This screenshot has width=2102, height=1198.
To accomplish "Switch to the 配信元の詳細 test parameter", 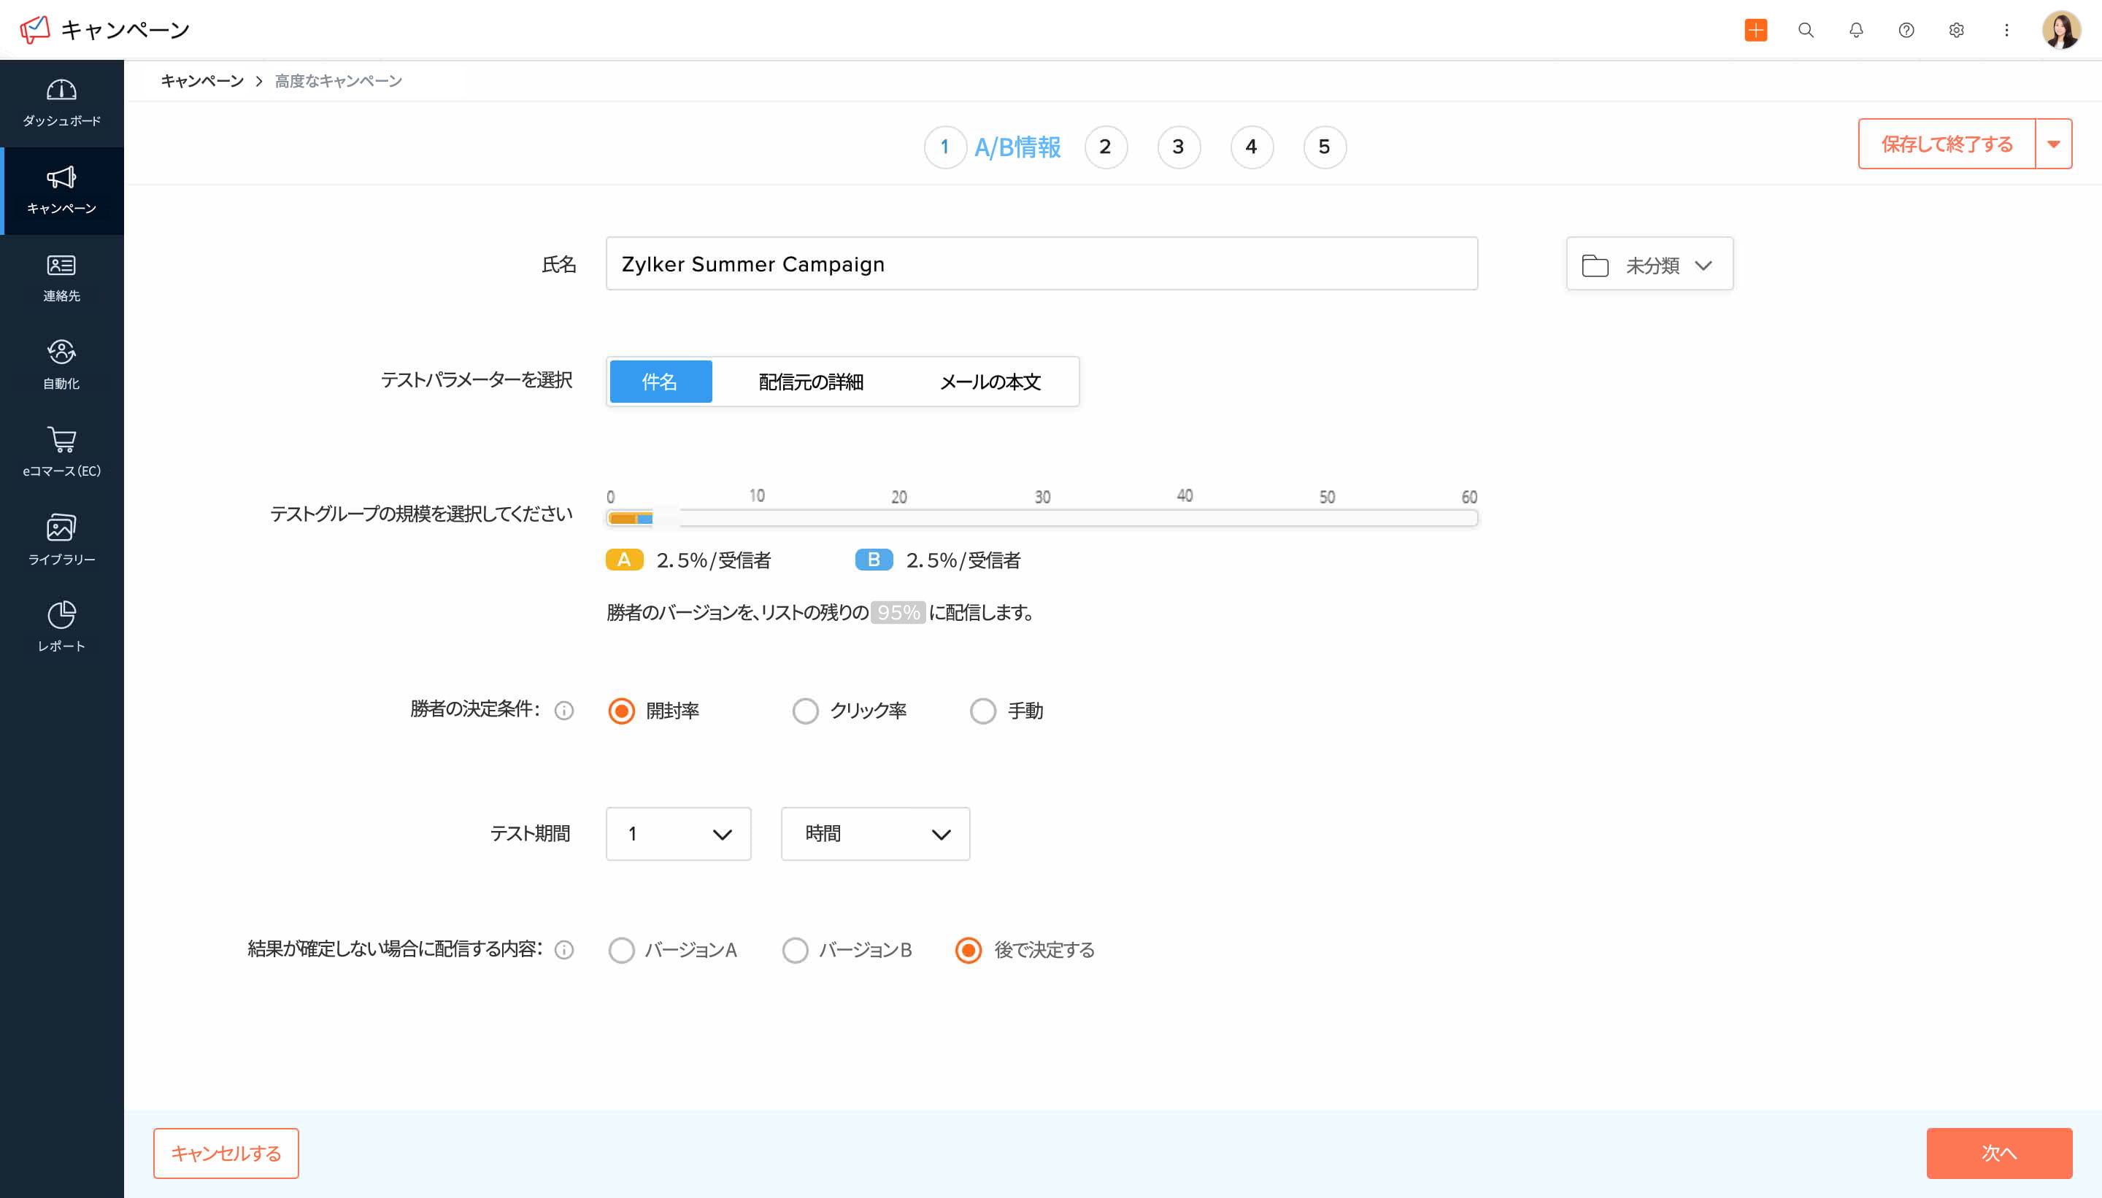I will [x=811, y=382].
